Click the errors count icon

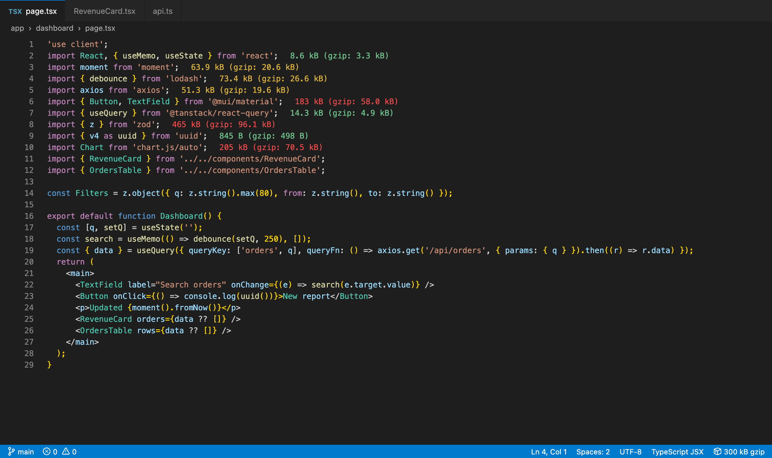click(x=47, y=451)
